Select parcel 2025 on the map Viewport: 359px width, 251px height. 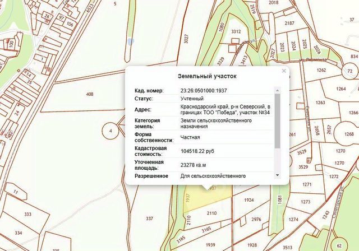tap(305, 44)
